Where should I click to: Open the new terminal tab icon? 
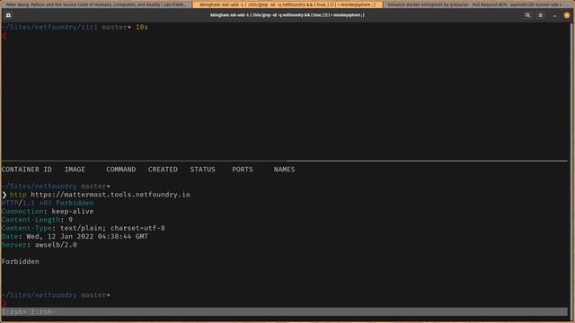point(8,15)
